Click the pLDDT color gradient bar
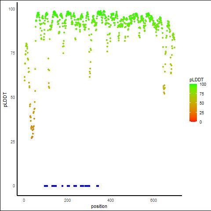Image resolution: width=211 pixels, height=211 pixels. (x=193, y=103)
